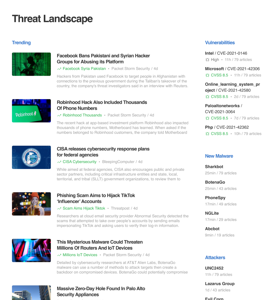The height and width of the screenshot is (300, 275).
Task: Select the Robinhood Thousands topic tag
Action: pos(82,115)
